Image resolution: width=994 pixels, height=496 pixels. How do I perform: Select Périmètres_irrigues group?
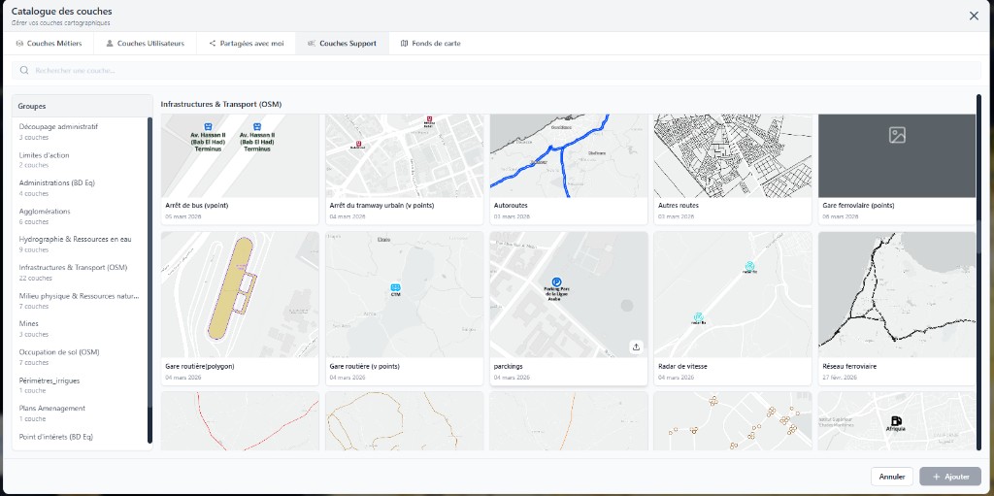pyautogui.click(x=80, y=385)
